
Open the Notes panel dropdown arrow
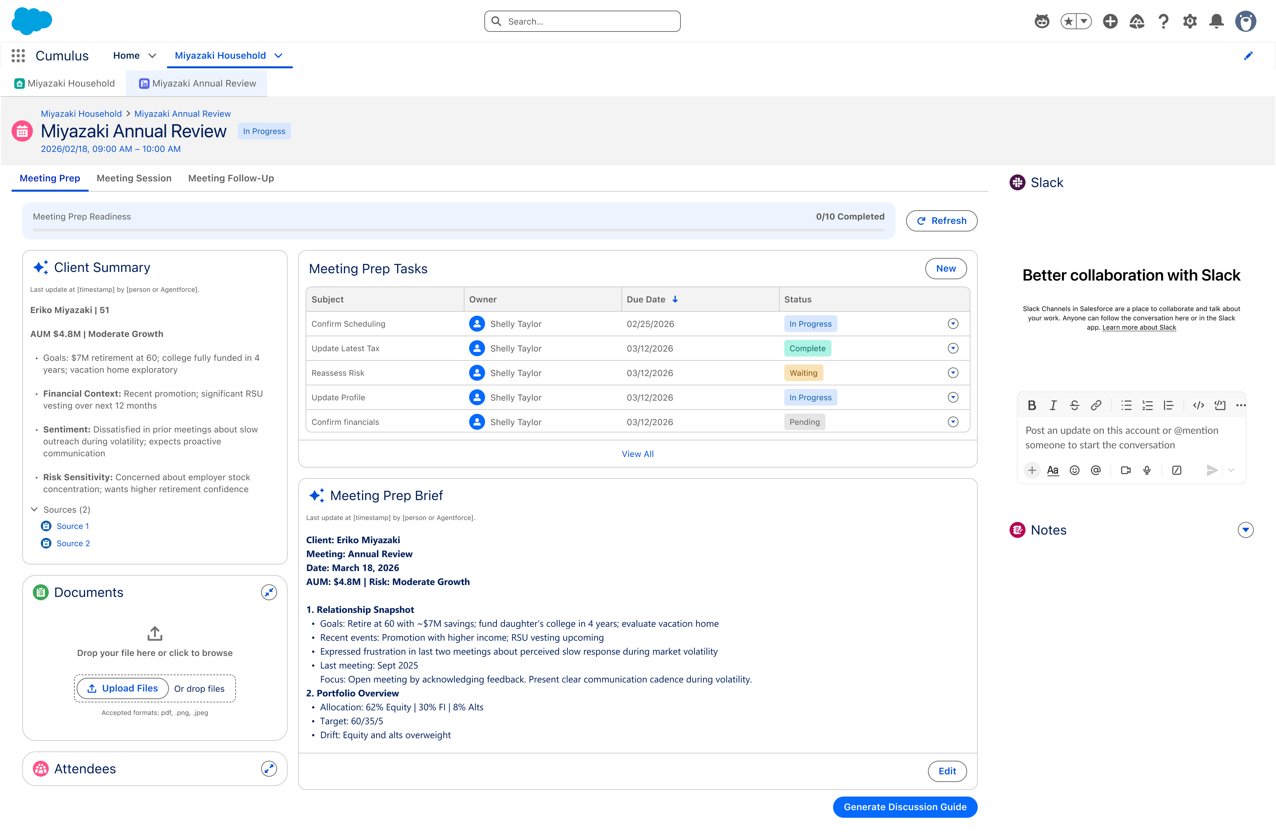[1245, 530]
